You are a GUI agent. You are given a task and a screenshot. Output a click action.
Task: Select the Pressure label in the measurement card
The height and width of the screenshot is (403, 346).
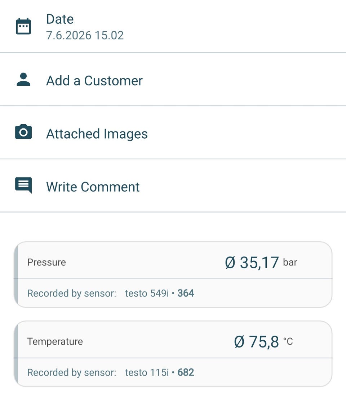[46, 263]
